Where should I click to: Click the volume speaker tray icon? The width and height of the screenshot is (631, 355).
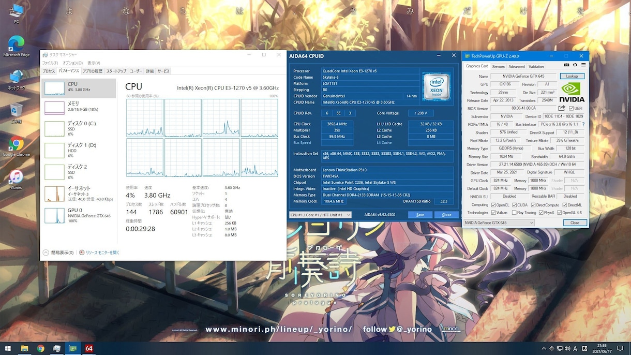[567, 349]
